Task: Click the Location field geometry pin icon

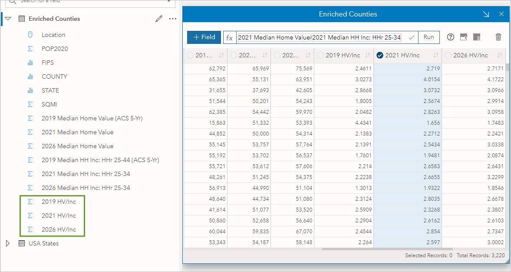Action: (x=30, y=35)
